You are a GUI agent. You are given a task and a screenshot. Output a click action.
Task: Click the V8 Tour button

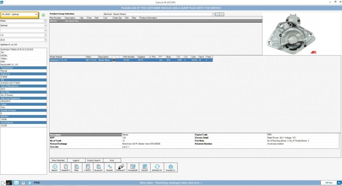coord(329,183)
